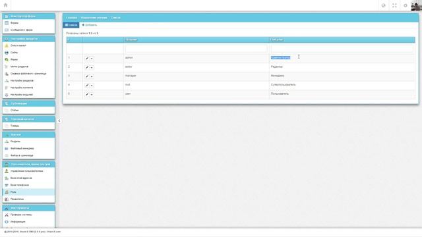Click the middle breadcrumb link in header
The height and width of the screenshot is (237, 422).
pyautogui.click(x=94, y=18)
